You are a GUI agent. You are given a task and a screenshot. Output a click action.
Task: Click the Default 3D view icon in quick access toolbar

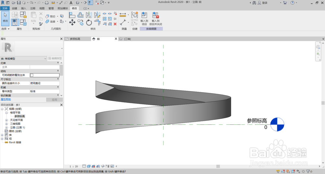(78, 3)
